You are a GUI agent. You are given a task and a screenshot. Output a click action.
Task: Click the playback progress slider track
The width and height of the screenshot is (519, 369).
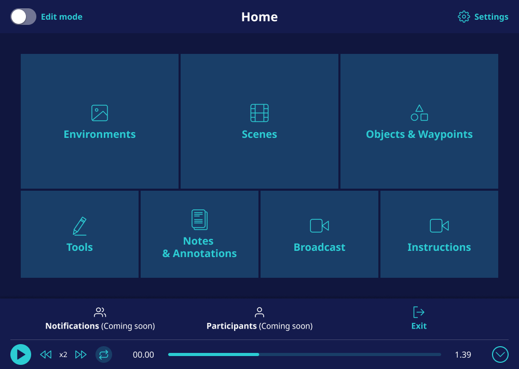(305, 354)
